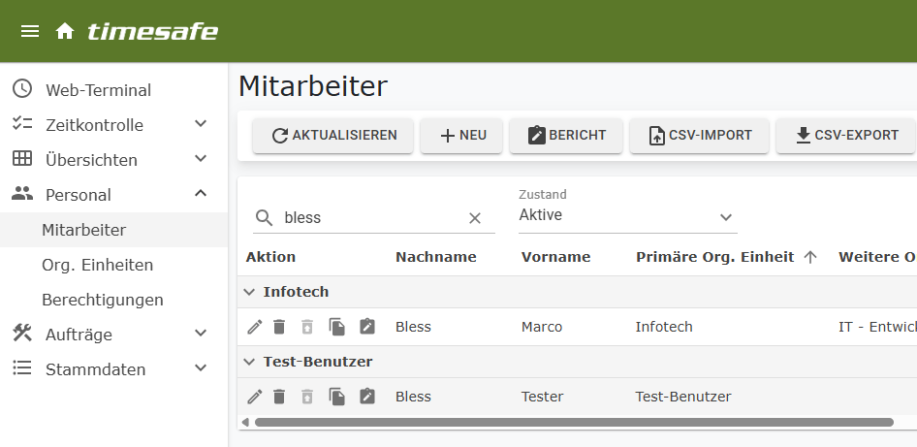Open report icon for Marco Bless
The height and width of the screenshot is (447, 917).
[x=366, y=326]
